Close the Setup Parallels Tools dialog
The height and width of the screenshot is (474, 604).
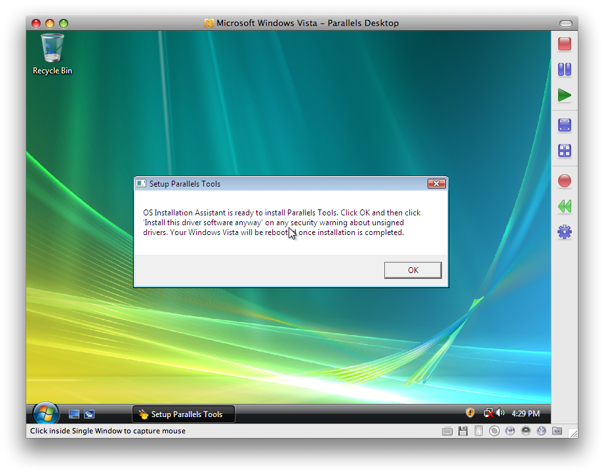tap(436, 184)
